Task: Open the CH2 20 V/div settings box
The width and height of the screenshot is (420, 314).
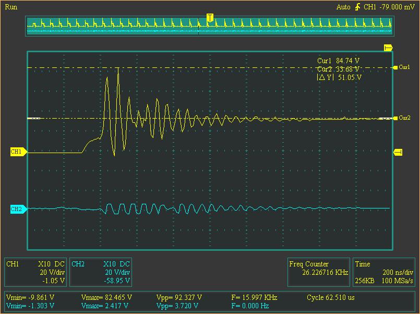Action: 100,272
